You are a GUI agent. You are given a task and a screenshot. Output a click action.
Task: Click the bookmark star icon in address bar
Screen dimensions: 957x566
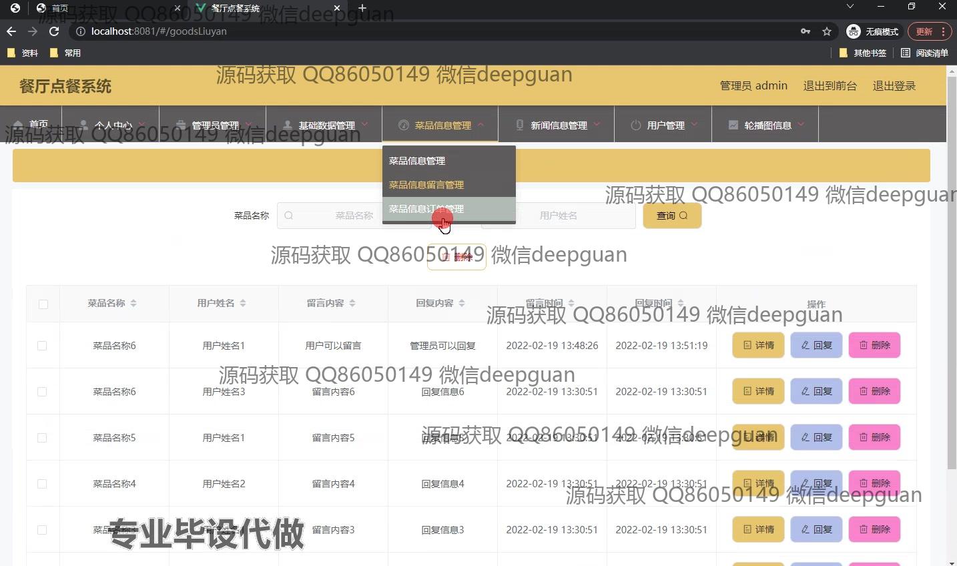tap(827, 31)
